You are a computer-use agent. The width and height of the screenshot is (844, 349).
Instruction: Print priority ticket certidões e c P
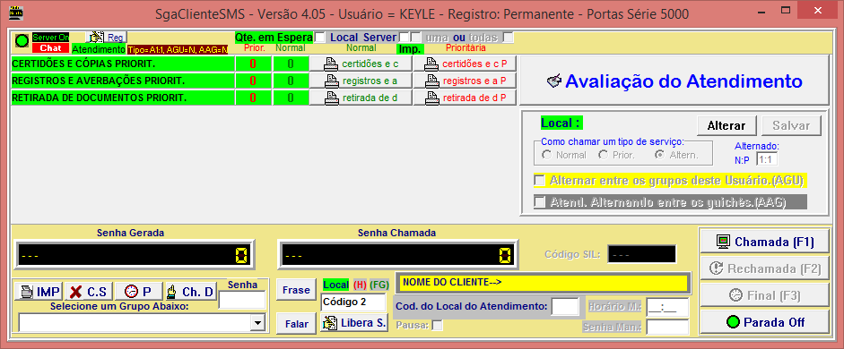click(466, 64)
